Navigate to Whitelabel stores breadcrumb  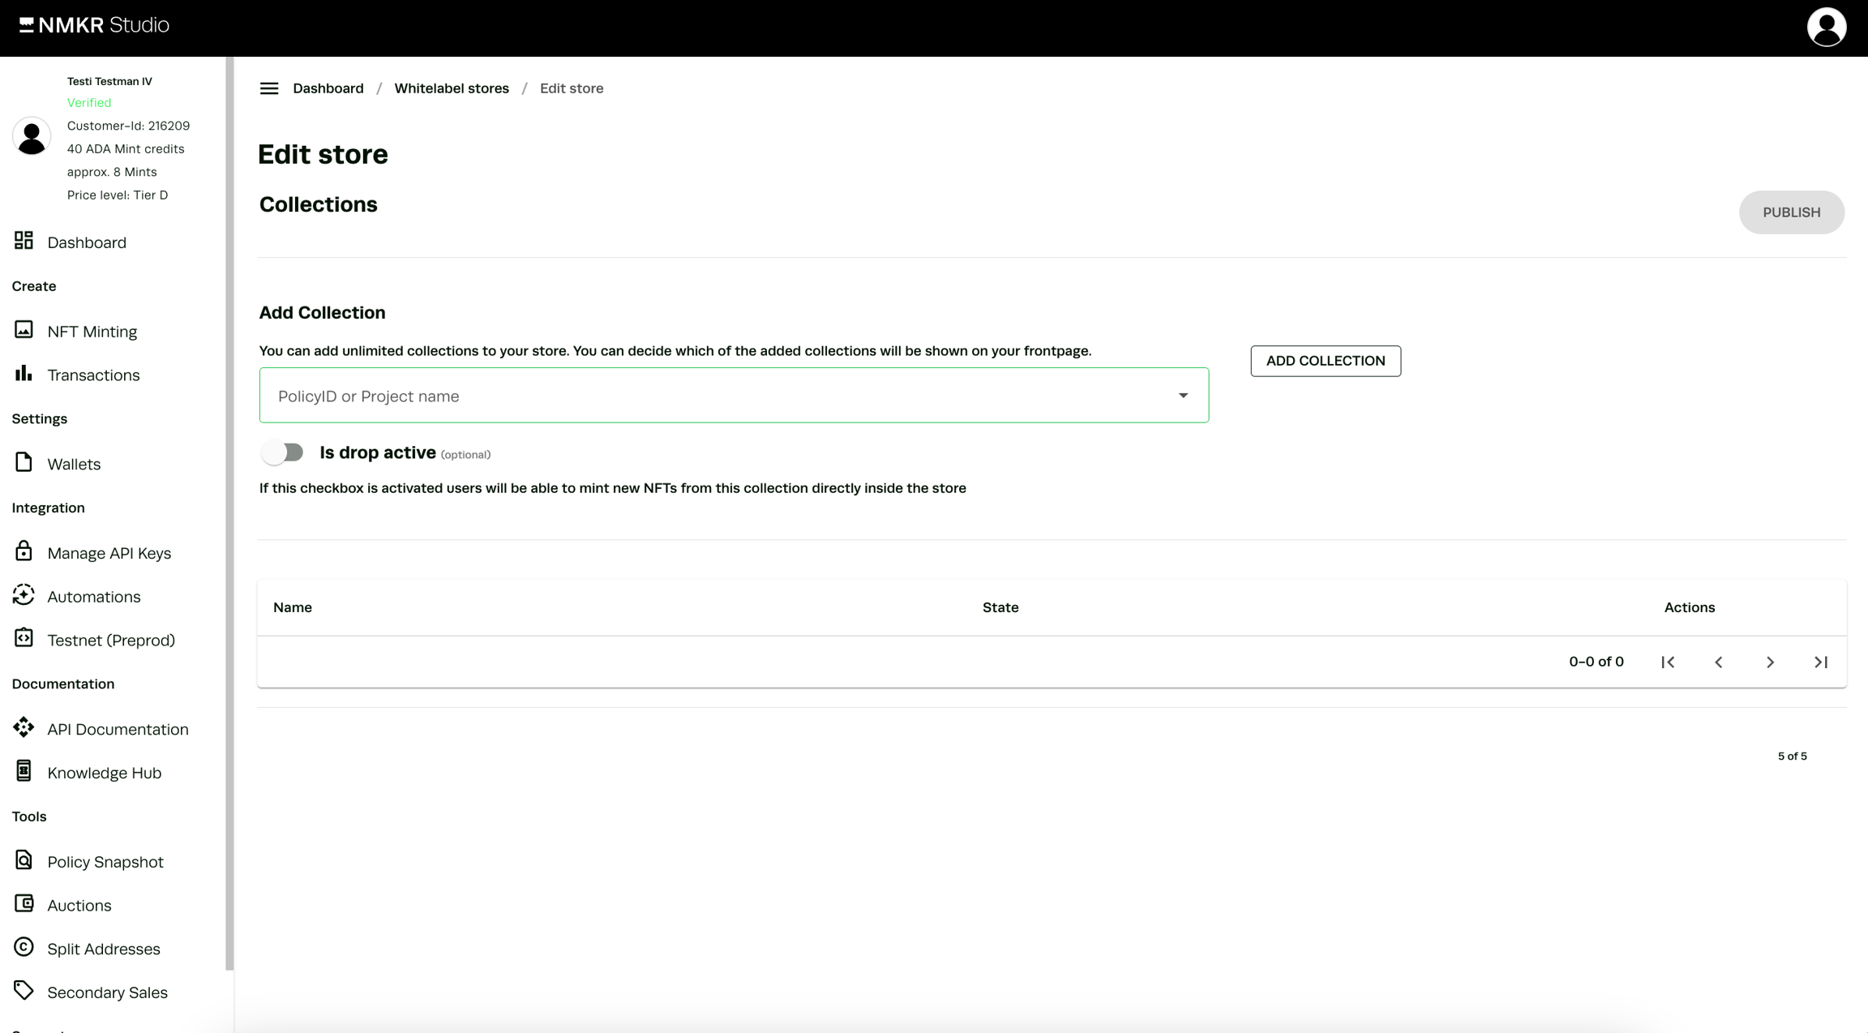(452, 88)
